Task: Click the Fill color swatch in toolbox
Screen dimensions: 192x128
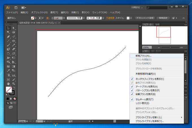Action: tap(9, 89)
